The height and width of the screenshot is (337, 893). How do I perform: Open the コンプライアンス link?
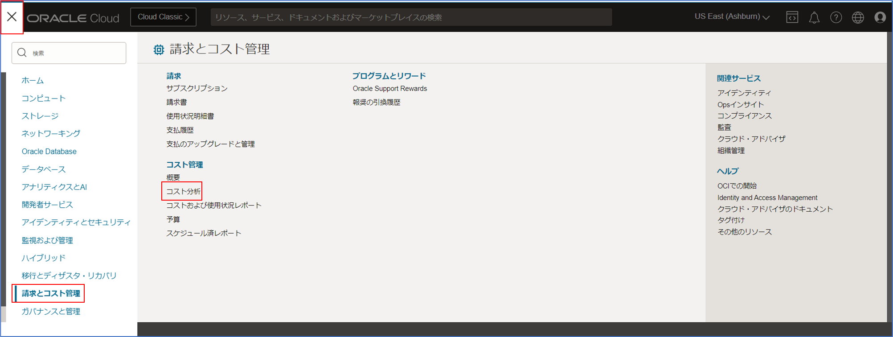click(745, 115)
